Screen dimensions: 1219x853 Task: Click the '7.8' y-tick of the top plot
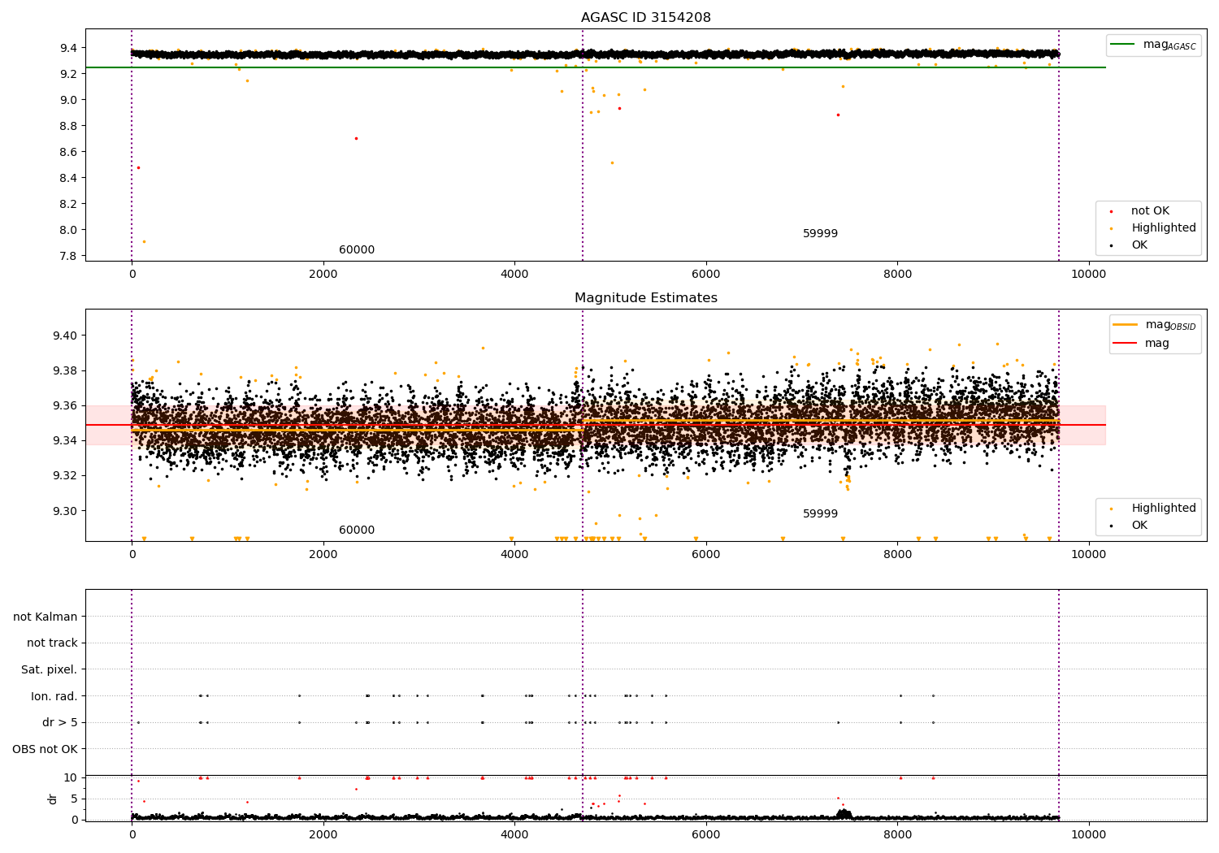coord(68,256)
